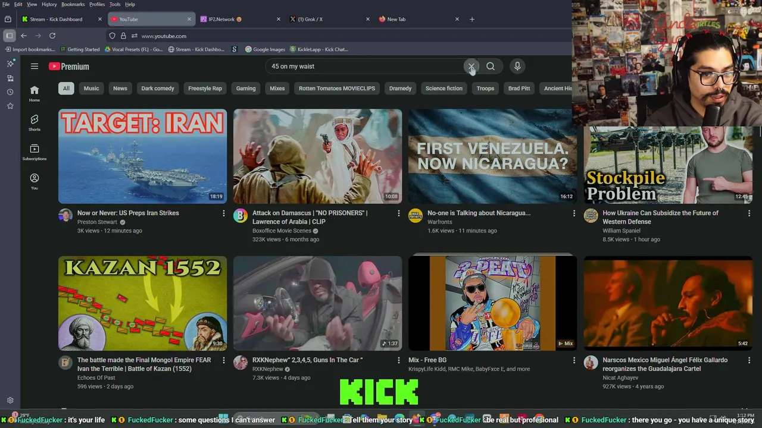Open the File menu
The width and height of the screenshot is (762, 428).
[x=6, y=4]
